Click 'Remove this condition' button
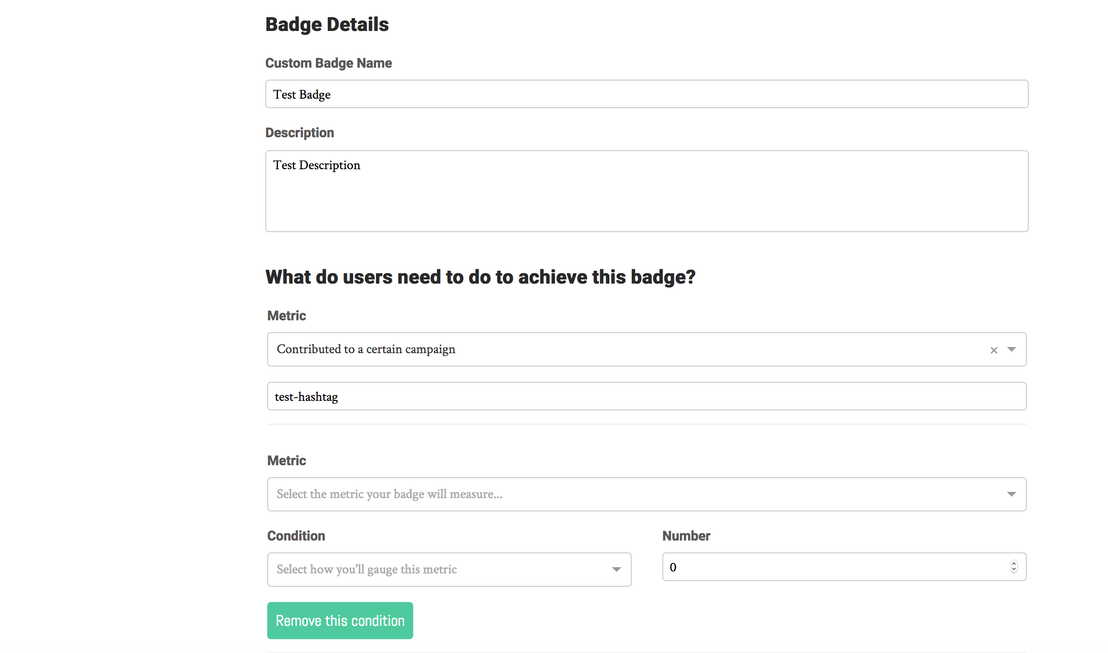The image size is (1108, 653). 340,621
